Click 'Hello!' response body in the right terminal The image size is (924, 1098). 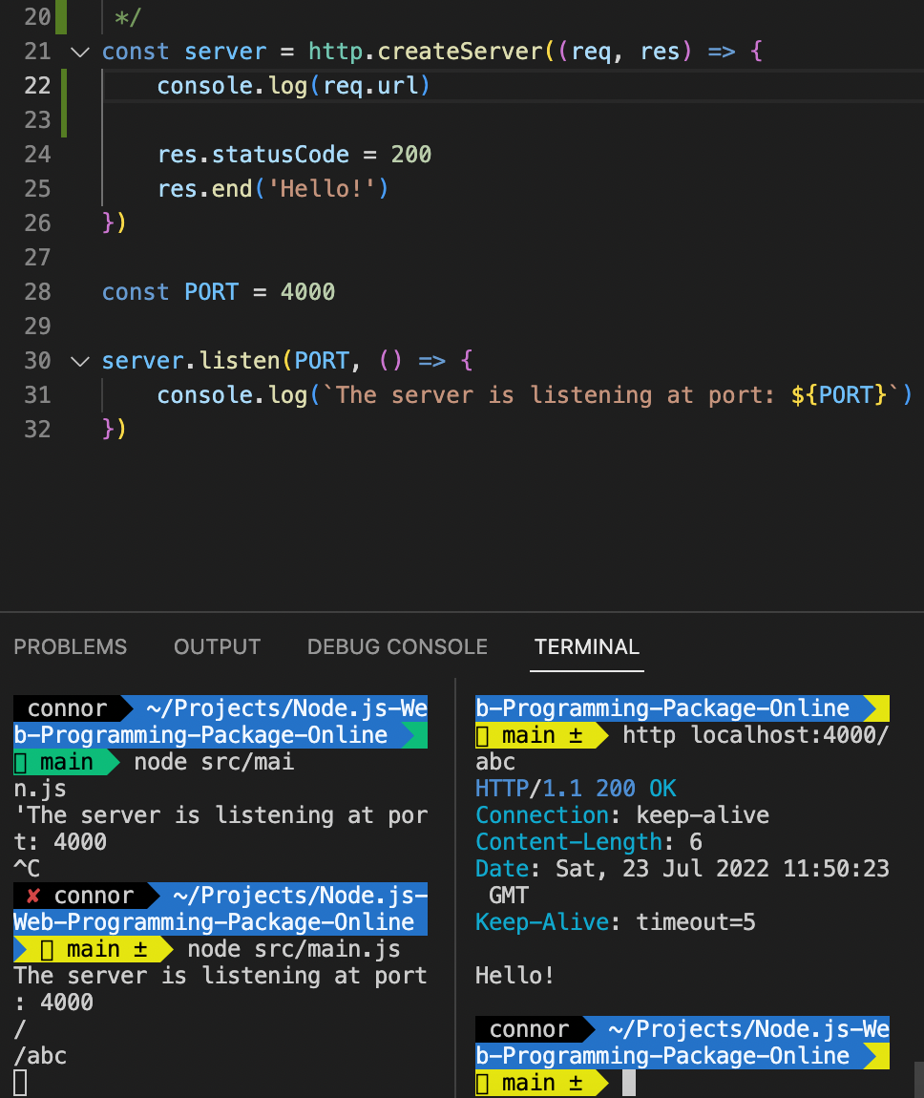click(514, 976)
